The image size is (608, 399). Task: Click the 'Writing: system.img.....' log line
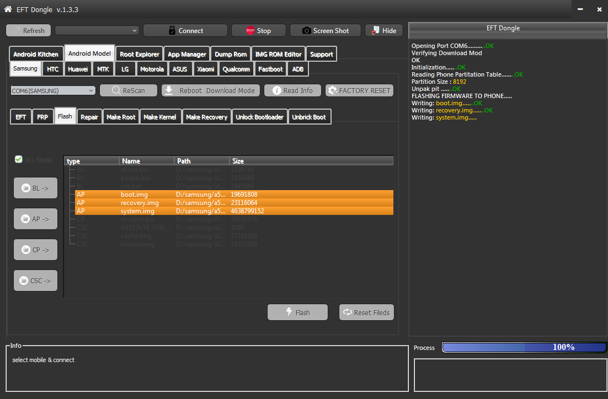point(444,117)
